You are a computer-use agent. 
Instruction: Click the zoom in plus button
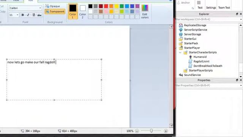point(166,131)
